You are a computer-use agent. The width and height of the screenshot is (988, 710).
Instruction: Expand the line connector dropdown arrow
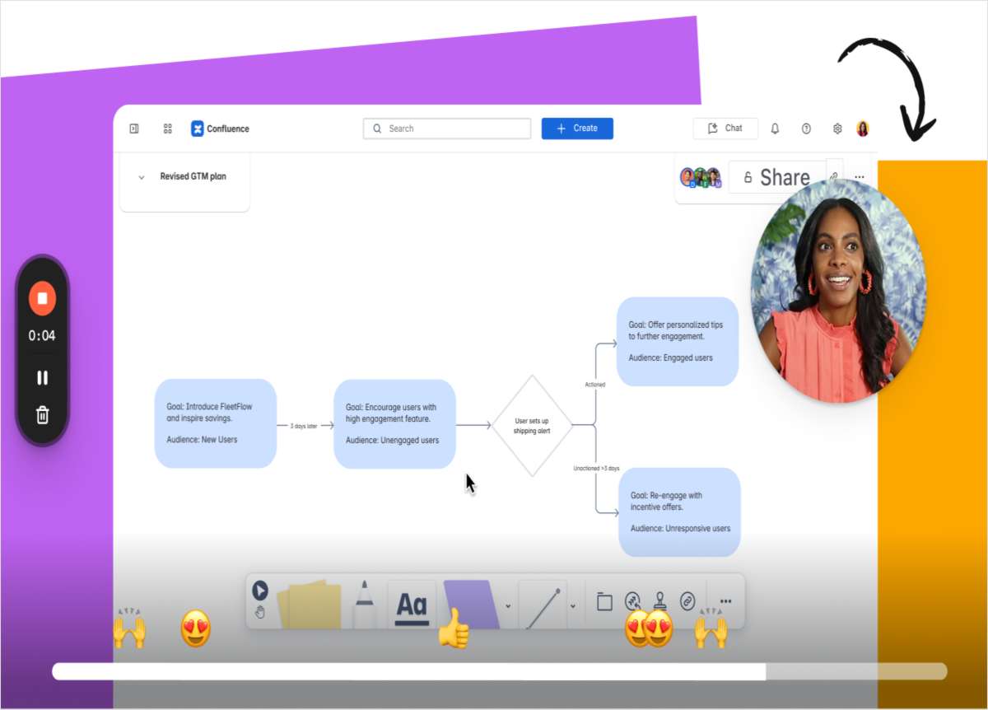pos(572,606)
